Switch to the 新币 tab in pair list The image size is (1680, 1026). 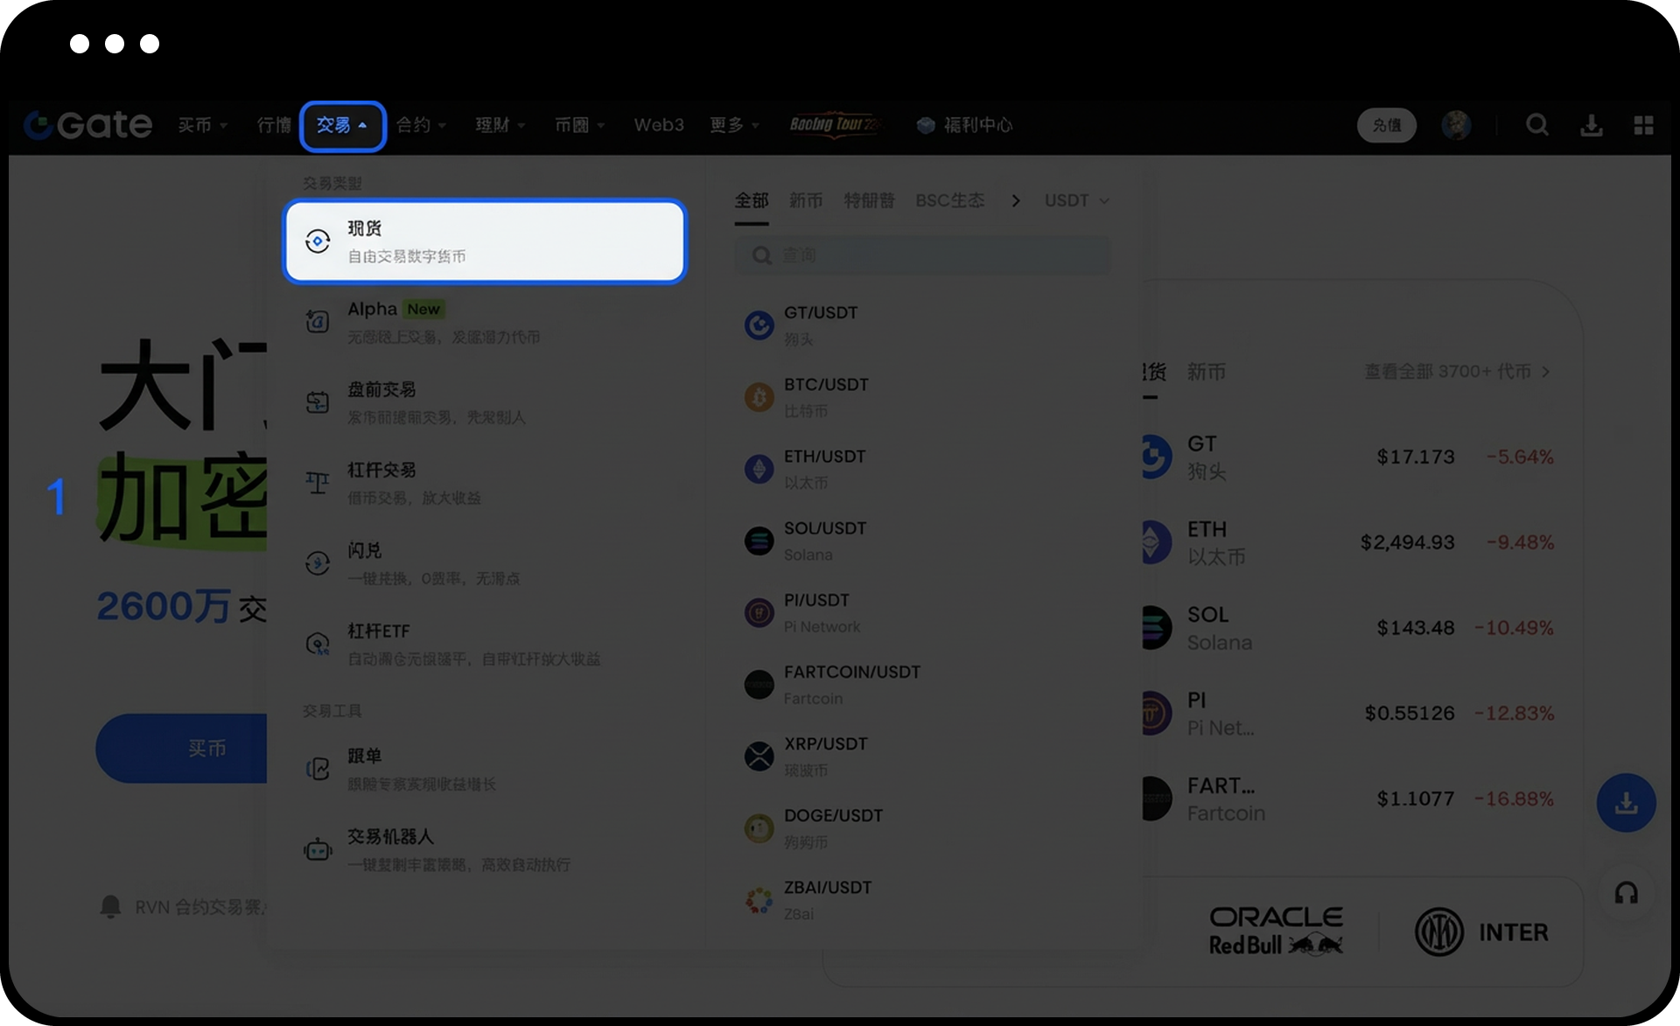point(805,200)
